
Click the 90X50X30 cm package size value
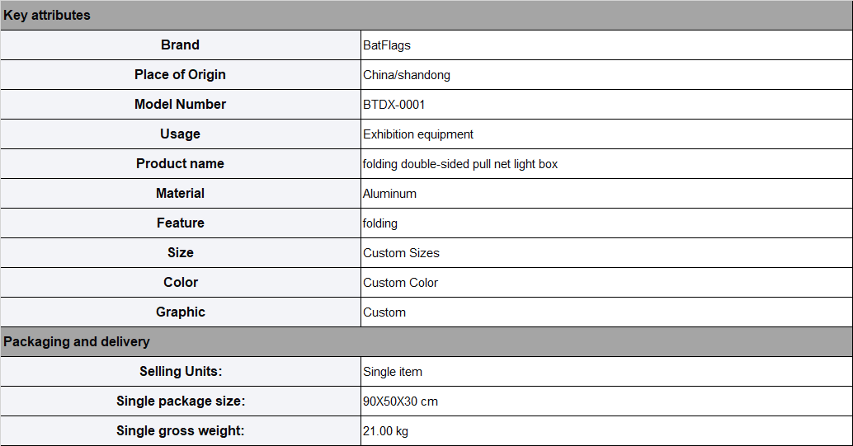point(400,401)
